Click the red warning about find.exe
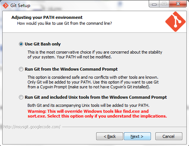The height and width of the screenshot is (146, 189). [x=97, y=113]
